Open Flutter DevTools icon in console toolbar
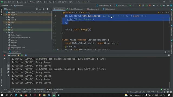173x97 pixels. (x=26, y=55)
